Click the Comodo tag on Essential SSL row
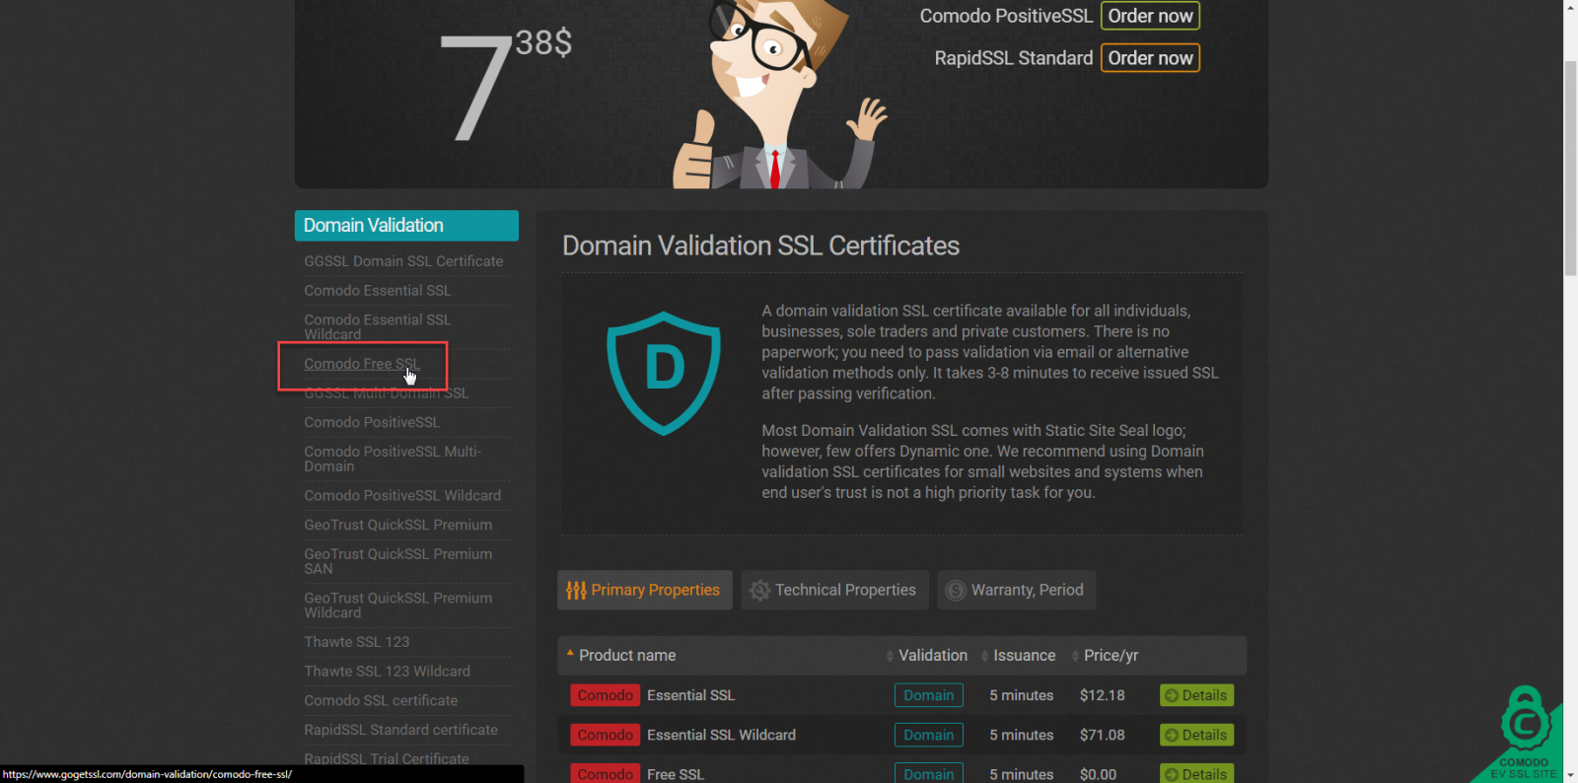 (x=606, y=695)
